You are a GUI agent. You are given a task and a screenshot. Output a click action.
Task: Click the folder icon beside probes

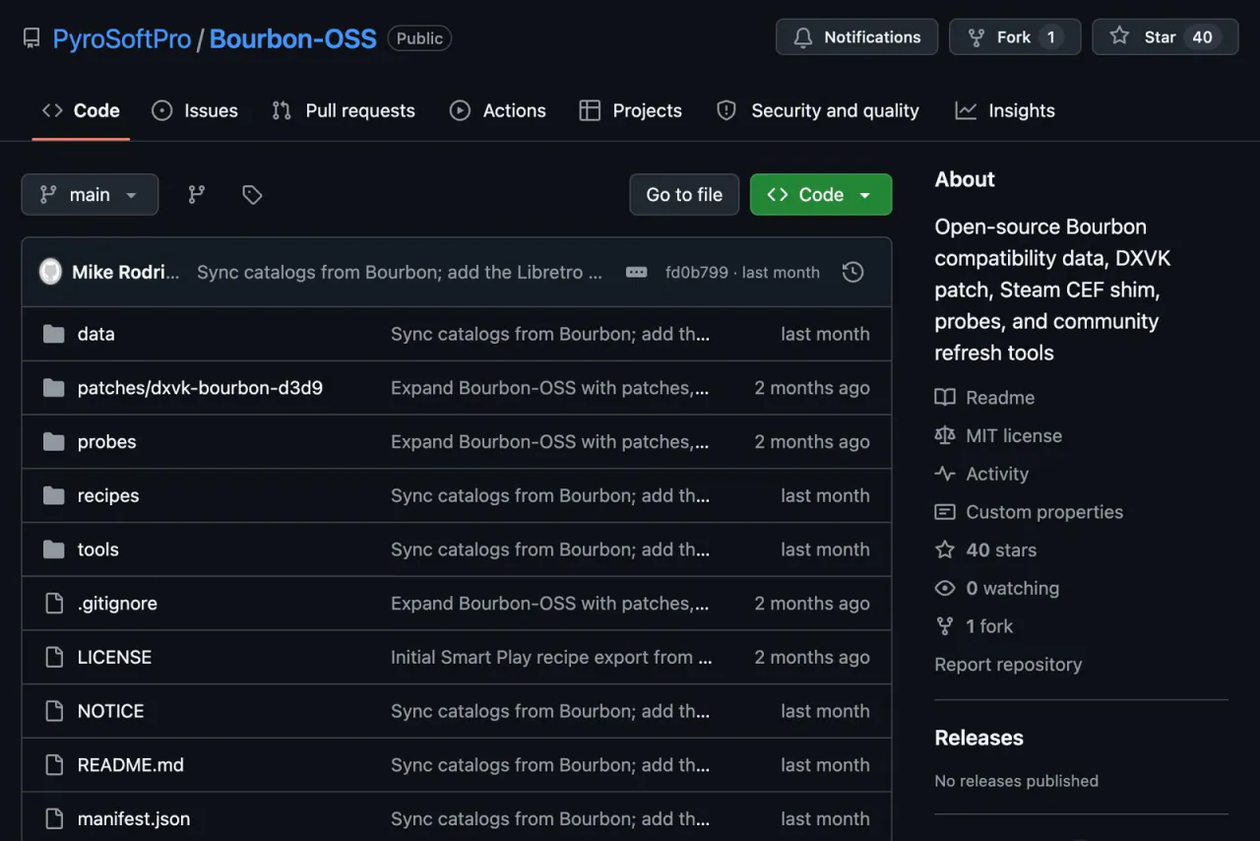54,441
